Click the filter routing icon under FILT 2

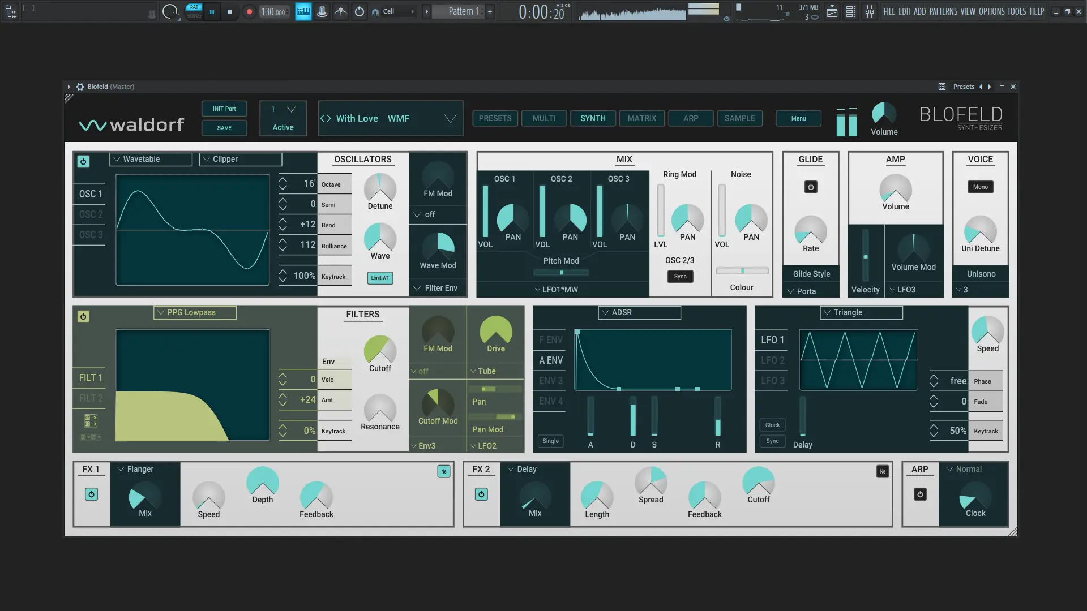pyautogui.click(x=91, y=421)
